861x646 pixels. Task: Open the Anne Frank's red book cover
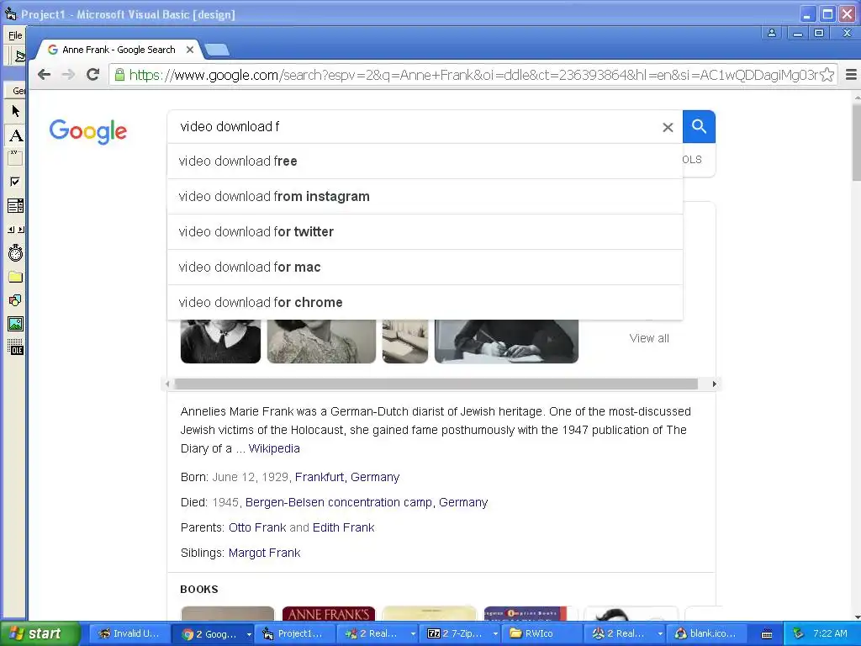[x=329, y=613]
